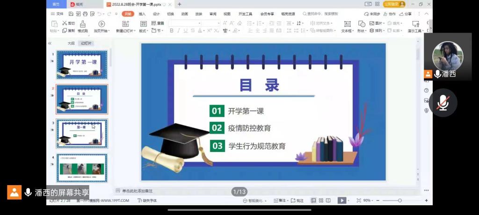Open the font name combo box

click(x=185, y=23)
